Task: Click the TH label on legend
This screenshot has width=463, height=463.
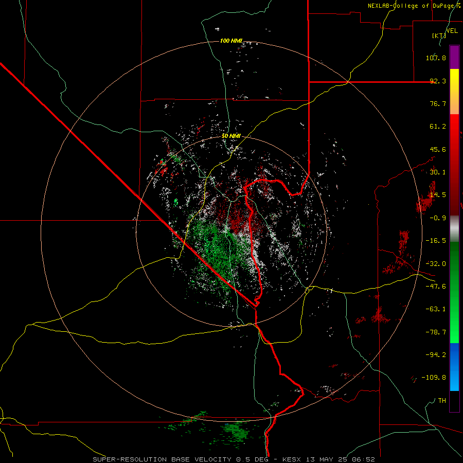Action: click(x=442, y=401)
